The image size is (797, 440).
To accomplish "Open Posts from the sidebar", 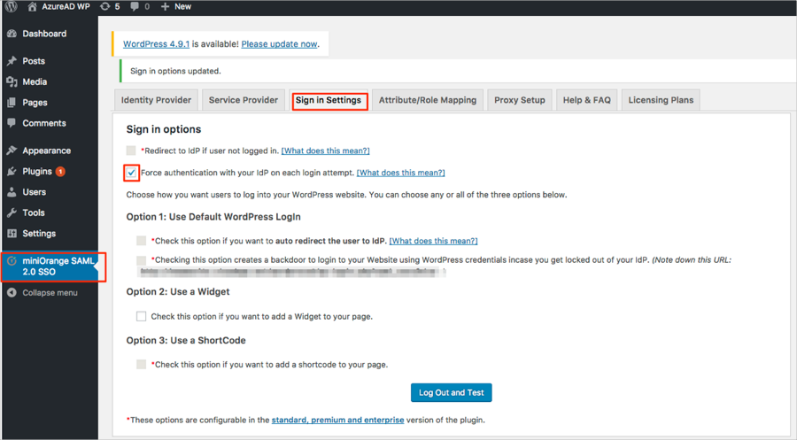I will pos(34,61).
